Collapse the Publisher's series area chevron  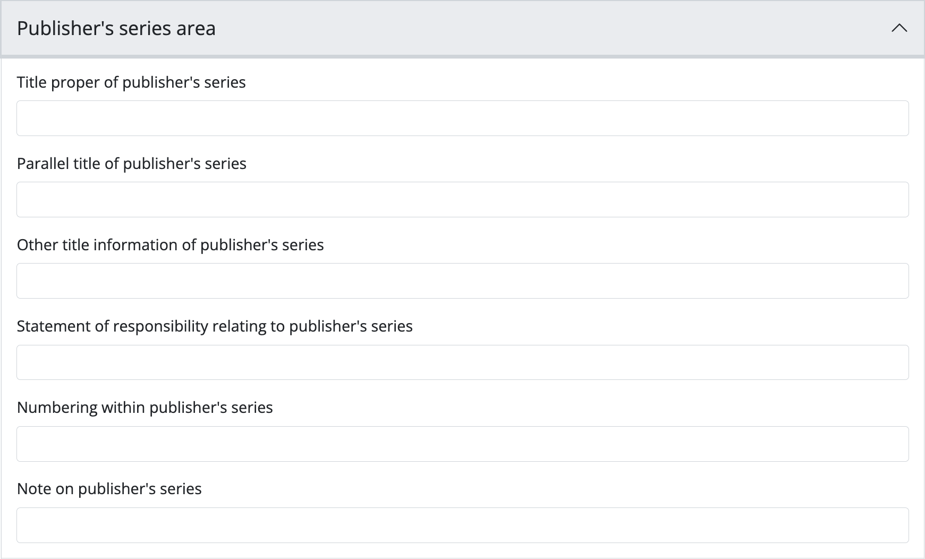coord(899,28)
